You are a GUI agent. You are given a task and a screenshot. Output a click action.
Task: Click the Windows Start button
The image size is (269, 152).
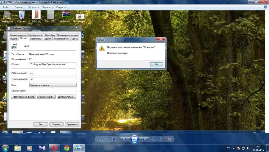tap(5, 148)
